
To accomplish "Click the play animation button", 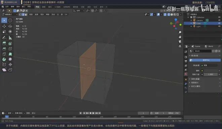I will tap(93, 113).
